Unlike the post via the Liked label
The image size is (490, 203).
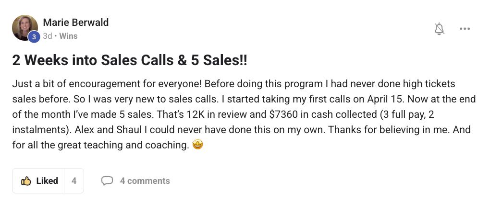pos(47,181)
